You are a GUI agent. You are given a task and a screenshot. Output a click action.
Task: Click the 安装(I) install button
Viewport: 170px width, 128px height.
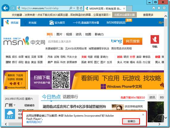point(131,121)
